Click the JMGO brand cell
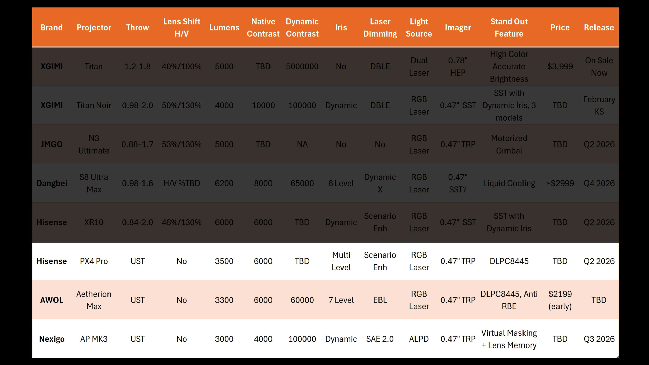 pyautogui.click(x=51, y=144)
